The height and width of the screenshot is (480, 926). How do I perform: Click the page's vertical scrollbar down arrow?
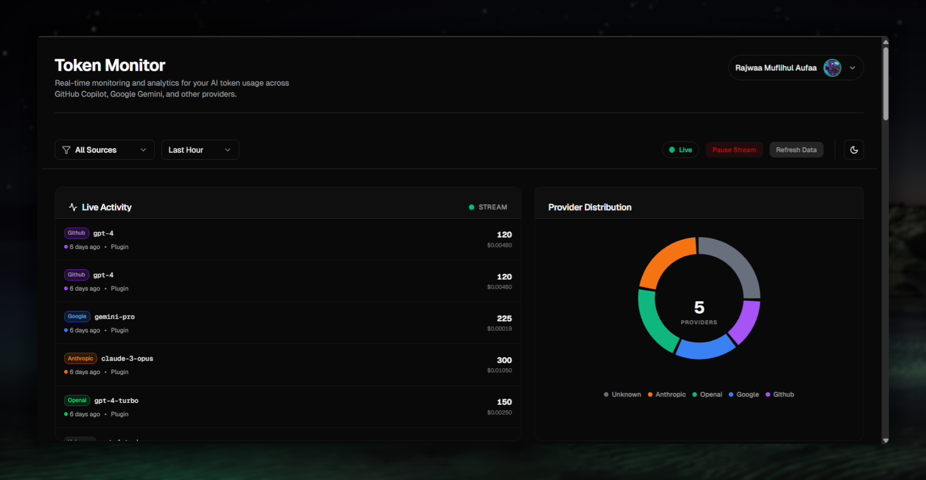885,440
